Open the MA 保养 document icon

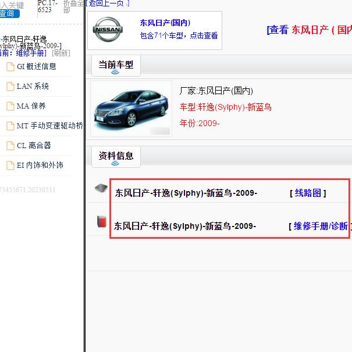click(10, 106)
